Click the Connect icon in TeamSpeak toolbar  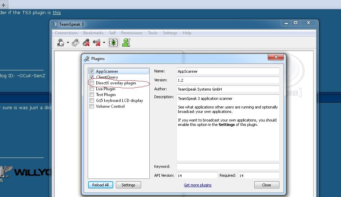(x=61, y=43)
